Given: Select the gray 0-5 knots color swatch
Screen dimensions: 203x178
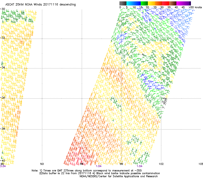Looking at the screenshot, I should point(123,3).
